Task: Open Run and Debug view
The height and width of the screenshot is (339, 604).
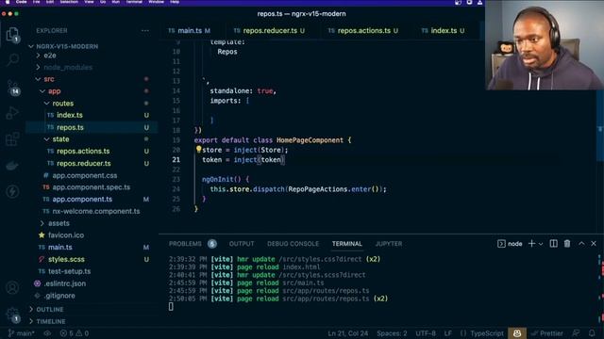Action: [12, 113]
